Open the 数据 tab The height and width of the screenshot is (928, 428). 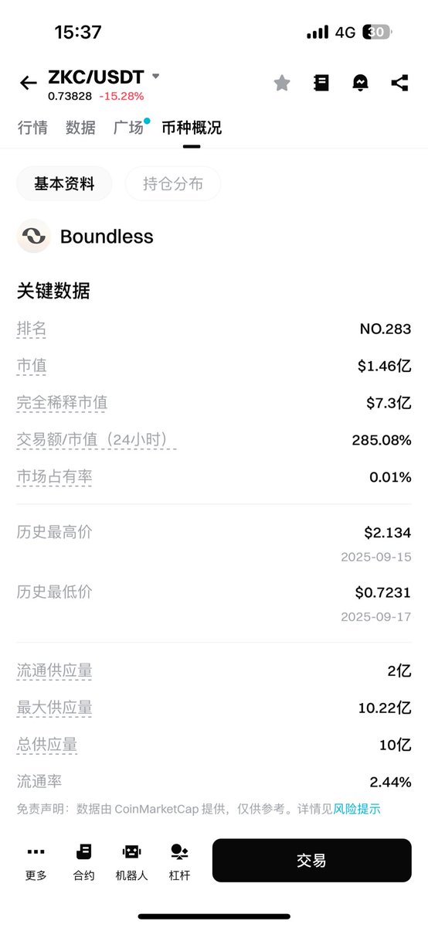coord(80,128)
